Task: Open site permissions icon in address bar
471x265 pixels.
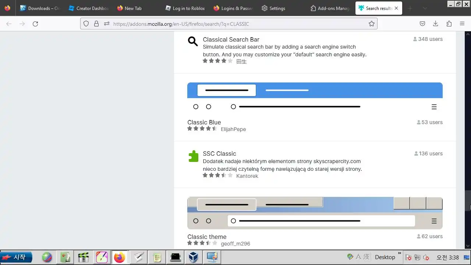Action: [107, 24]
